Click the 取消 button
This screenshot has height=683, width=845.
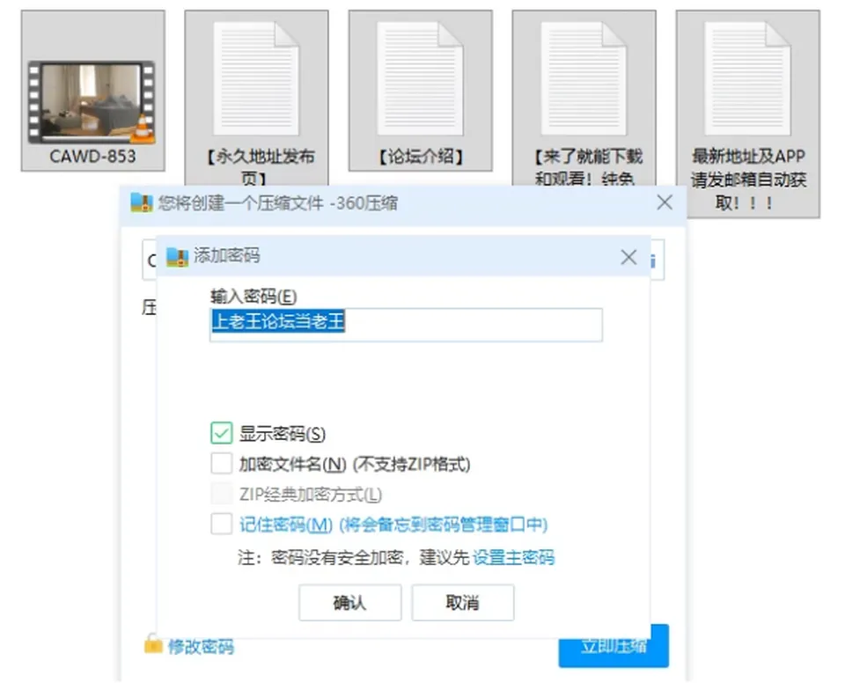(463, 602)
